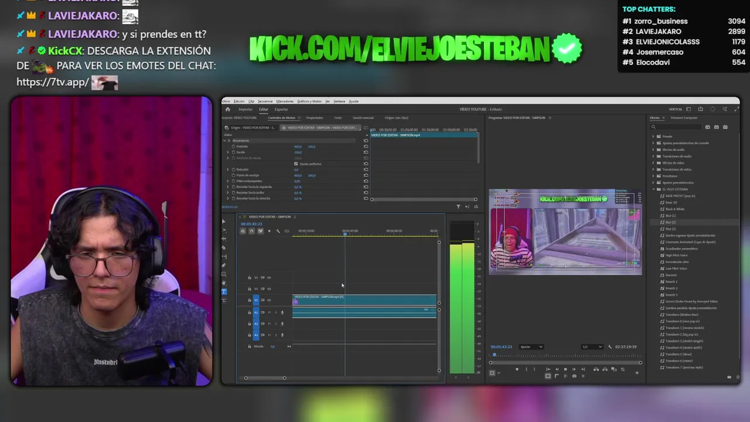Select the Razor tool in toolbox
750x422 pixels.
click(x=224, y=248)
